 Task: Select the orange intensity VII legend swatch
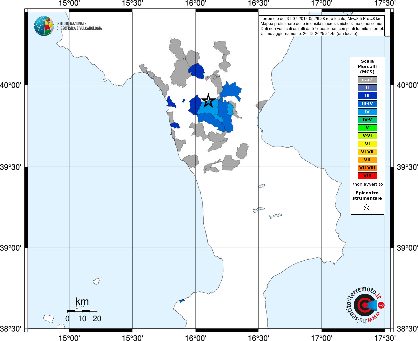pos(367,160)
